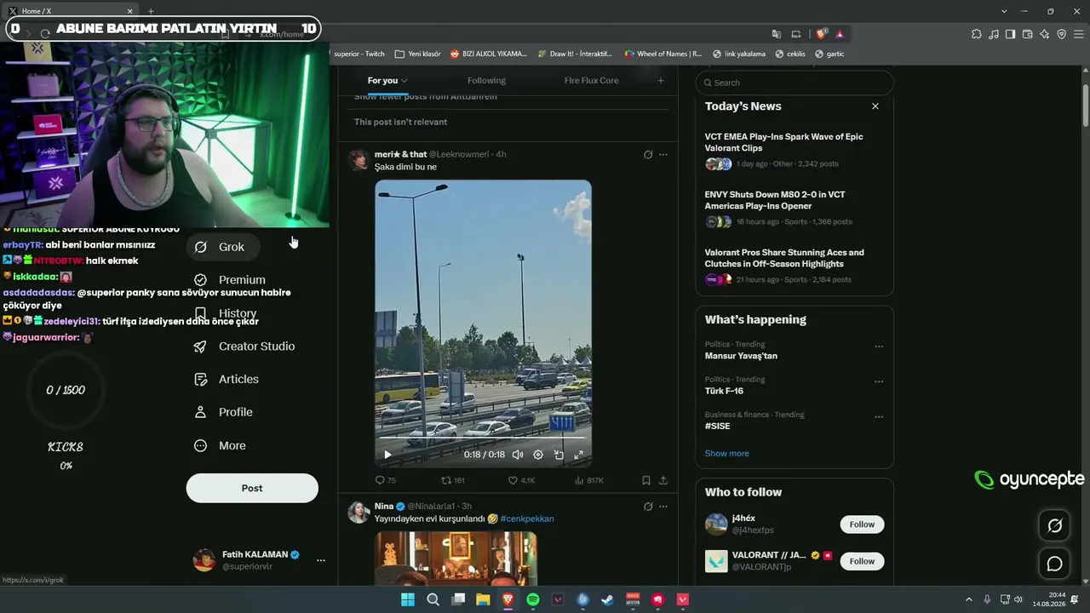Follow the VALORANT // JA account
This screenshot has width=1090, height=613.
pyautogui.click(x=862, y=561)
